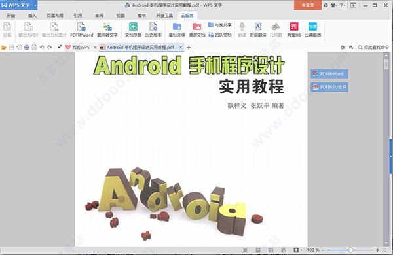Open 星标文件 starred files
The width and height of the screenshot is (393, 255).
pos(177,29)
